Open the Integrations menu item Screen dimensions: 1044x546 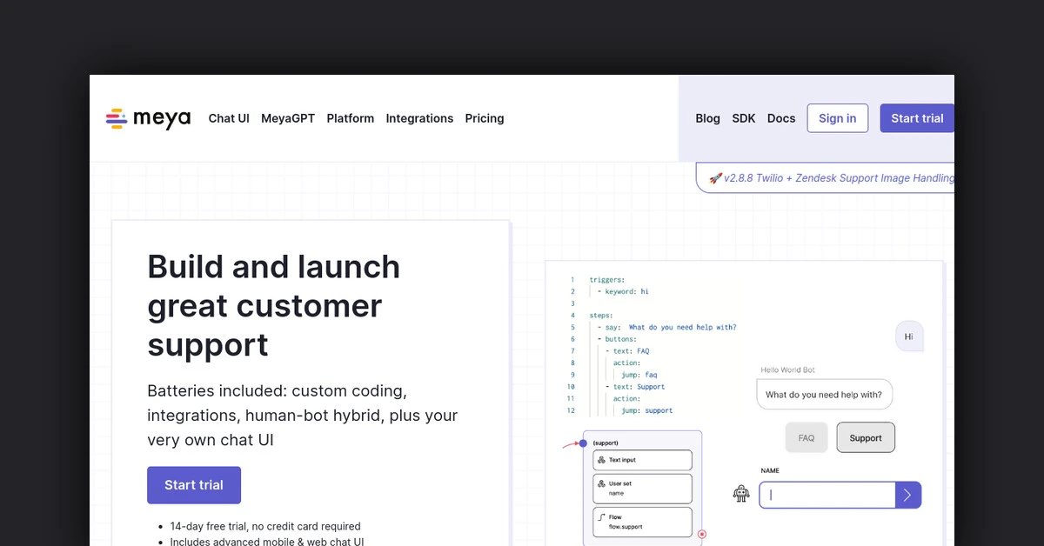[x=419, y=118]
